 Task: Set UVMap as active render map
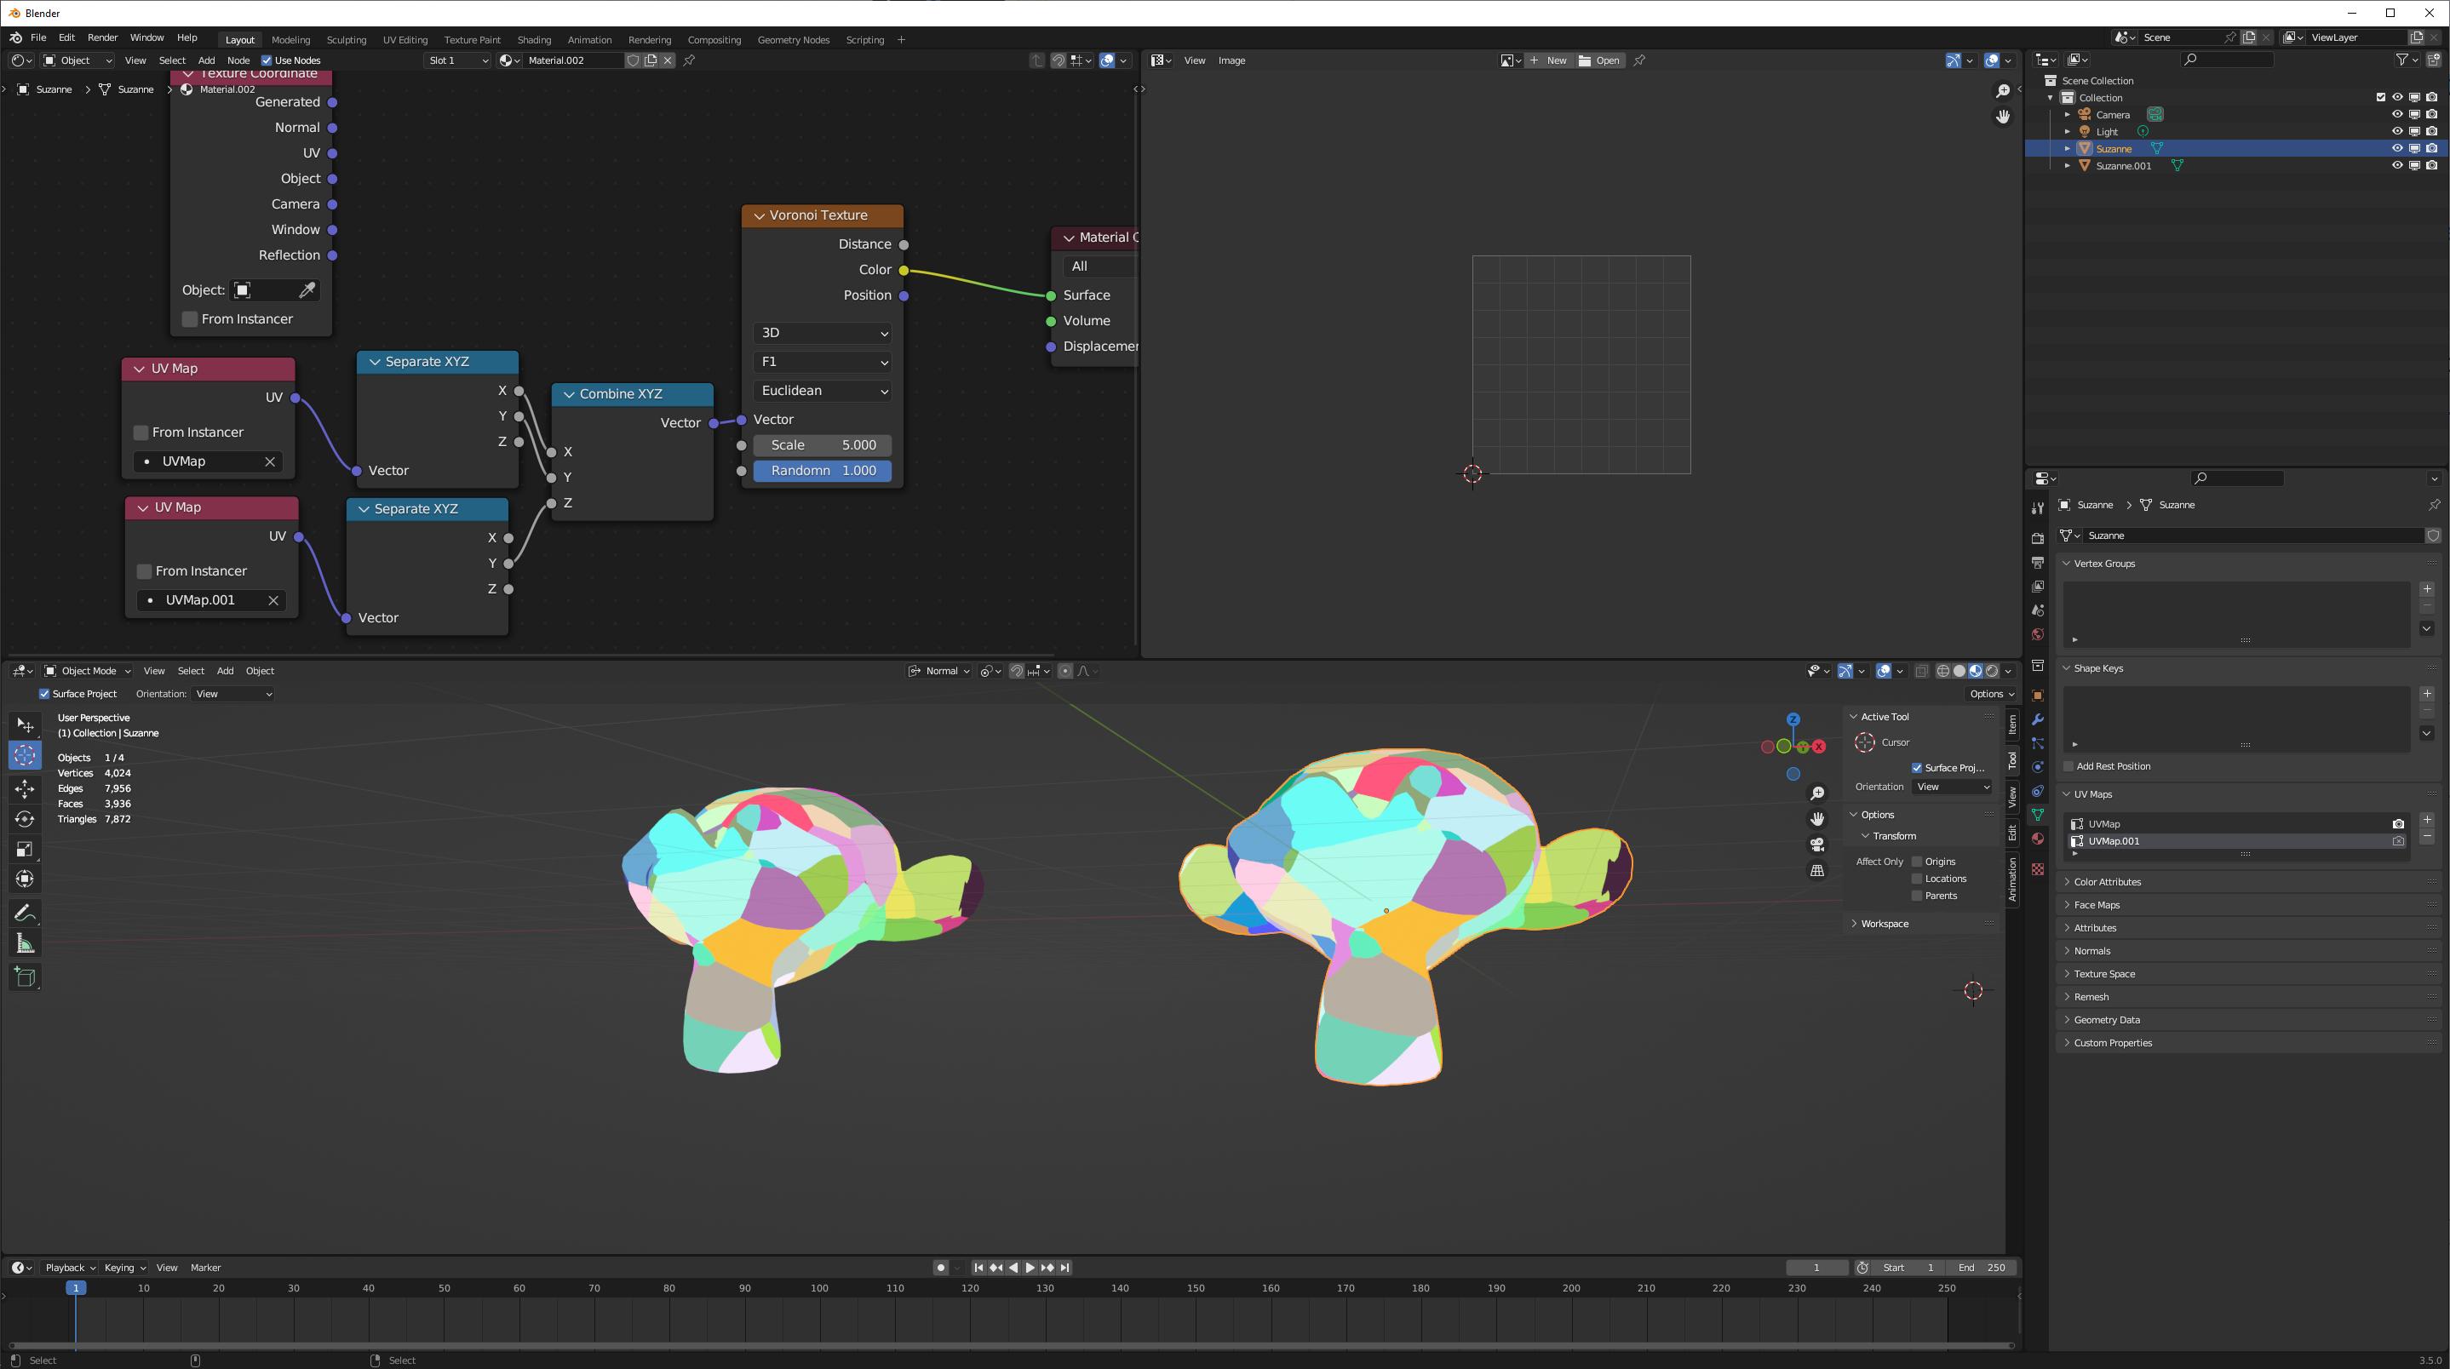tap(2398, 824)
